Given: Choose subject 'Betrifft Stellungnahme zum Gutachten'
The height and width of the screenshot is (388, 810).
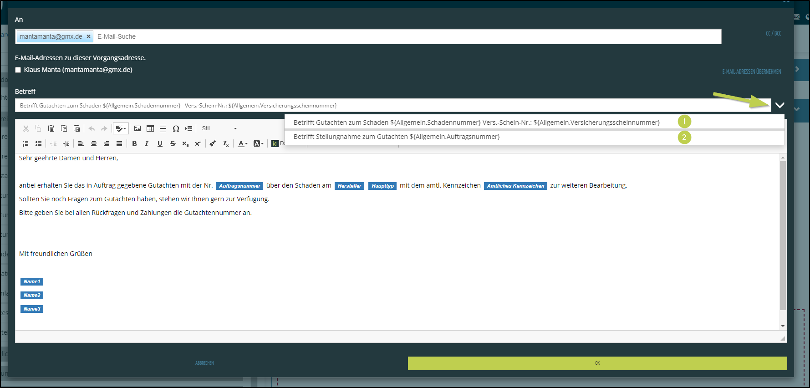Looking at the screenshot, I should pyautogui.click(x=396, y=137).
